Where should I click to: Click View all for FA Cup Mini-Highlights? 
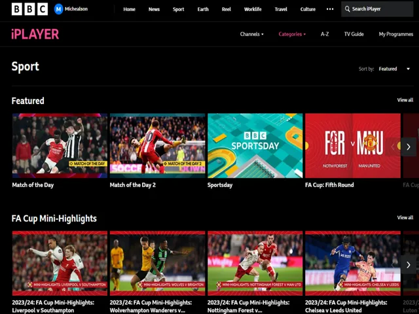405,218
